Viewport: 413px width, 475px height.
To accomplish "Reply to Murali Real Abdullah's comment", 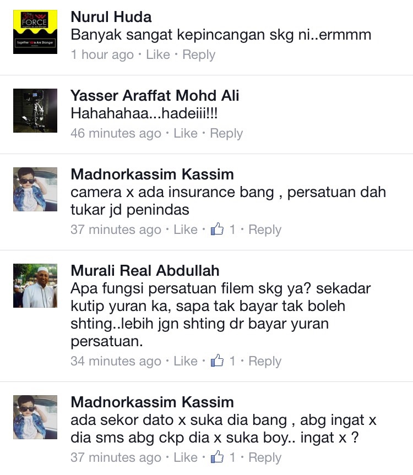I will coord(265,362).
